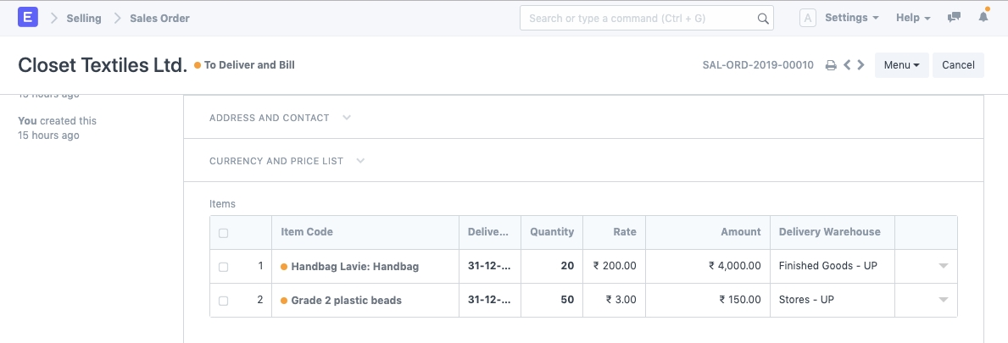Open the Settings menu

point(851,18)
